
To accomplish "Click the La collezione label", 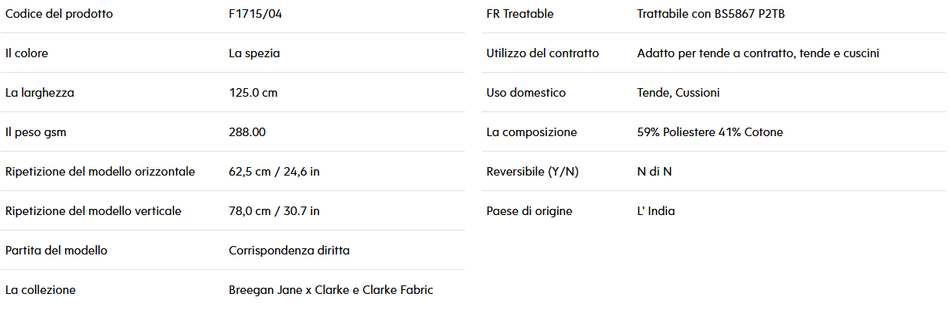I will [x=40, y=290].
